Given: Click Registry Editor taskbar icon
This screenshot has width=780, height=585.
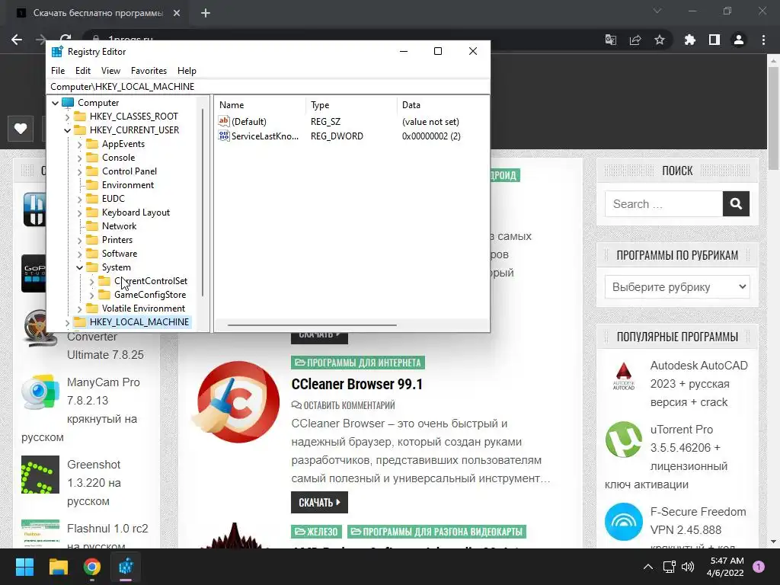Looking at the screenshot, I should (x=126, y=567).
